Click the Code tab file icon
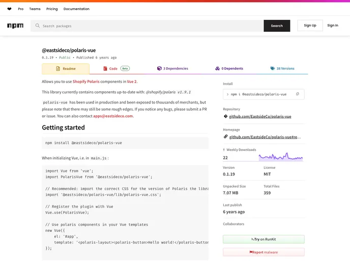Screen dimensions: 350x261 click(105, 68)
